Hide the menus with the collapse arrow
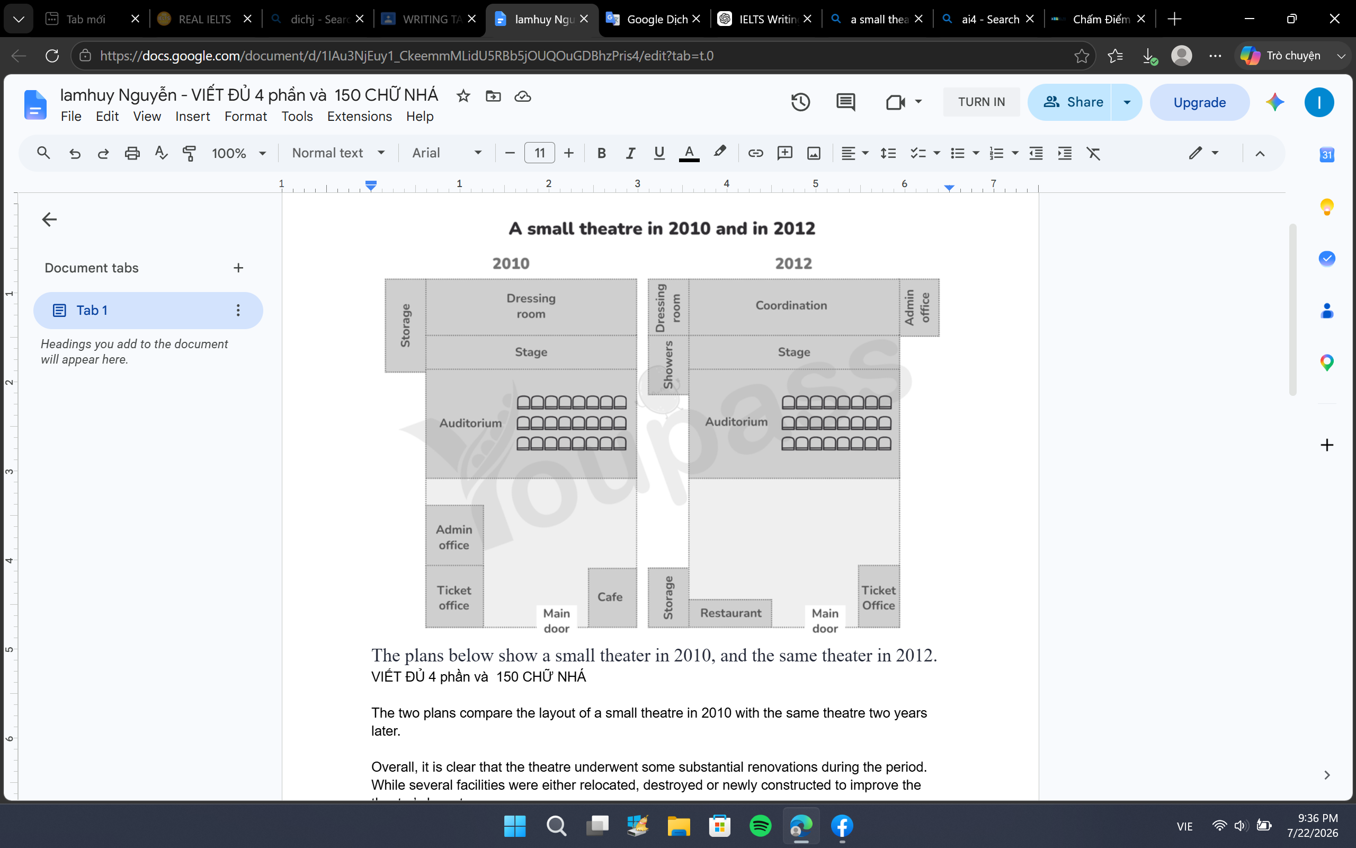Screen dimensions: 1356x848 click(1260, 153)
